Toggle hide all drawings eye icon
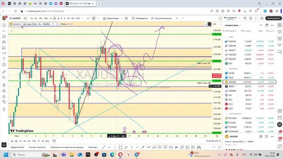Screen dimensions: 283x159 (x=4, y=102)
